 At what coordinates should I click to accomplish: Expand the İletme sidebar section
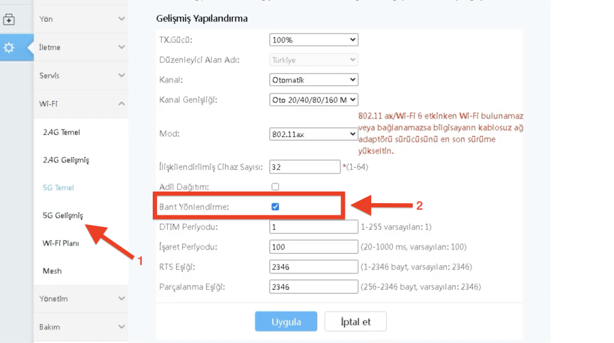coord(81,47)
